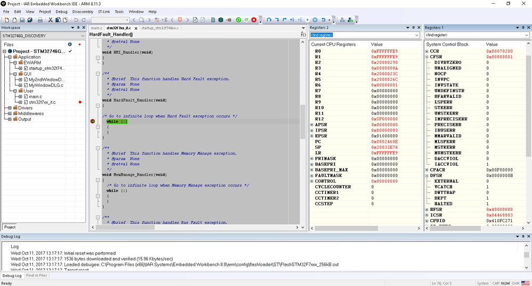The height and width of the screenshot is (286, 532).
Task: Toggle pin on the Debug Log panel
Action: [523, 236]
